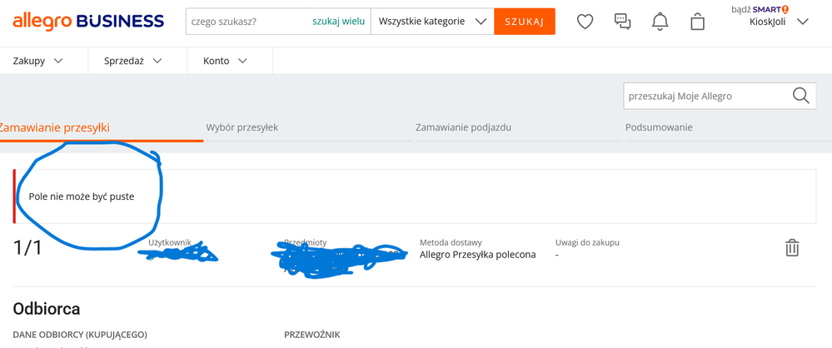Select the Zamawianie podjazdu step
This screenshot has width=832, height=348.
(x=463, y=127)
